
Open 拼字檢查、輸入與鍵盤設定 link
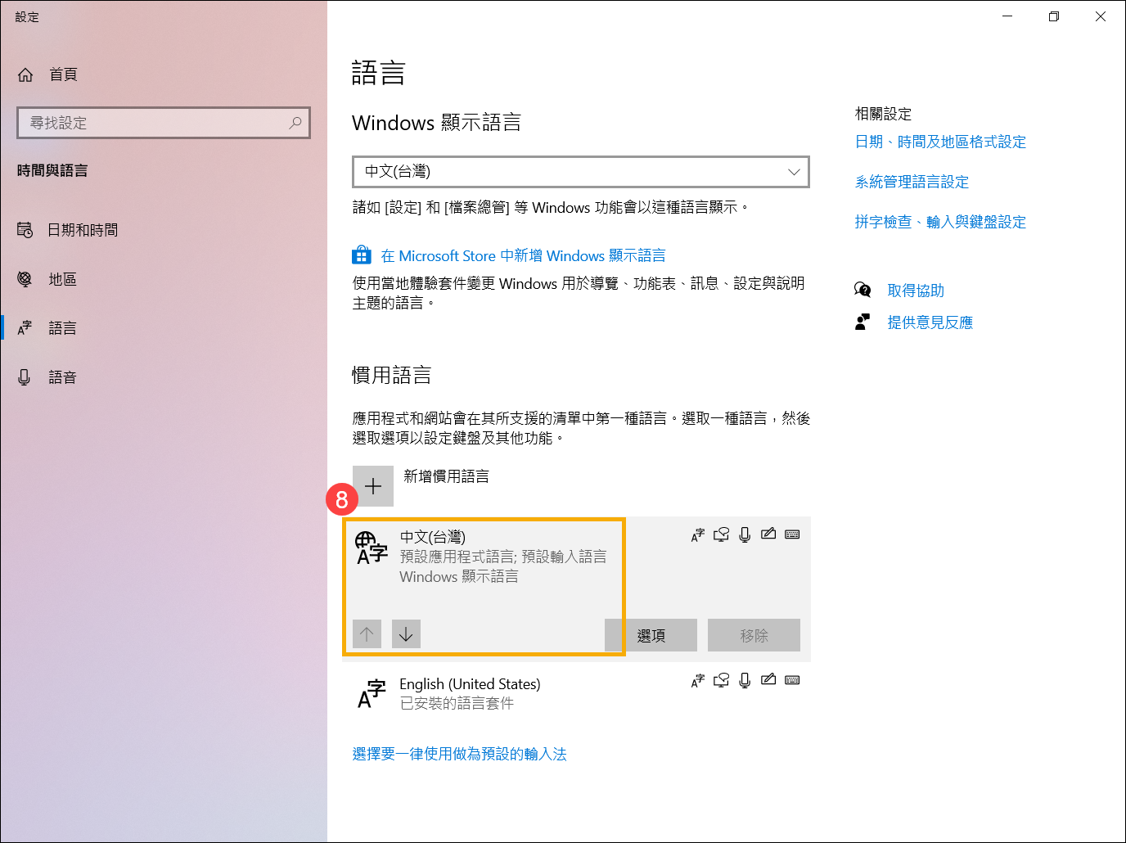point(940,223)
